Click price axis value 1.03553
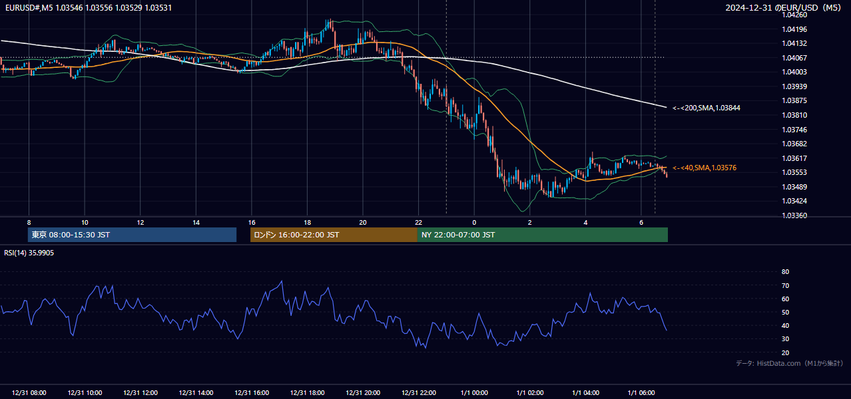The width and height of the screenshot is (851, 399). pyautogui.click(x=794, y=172)
